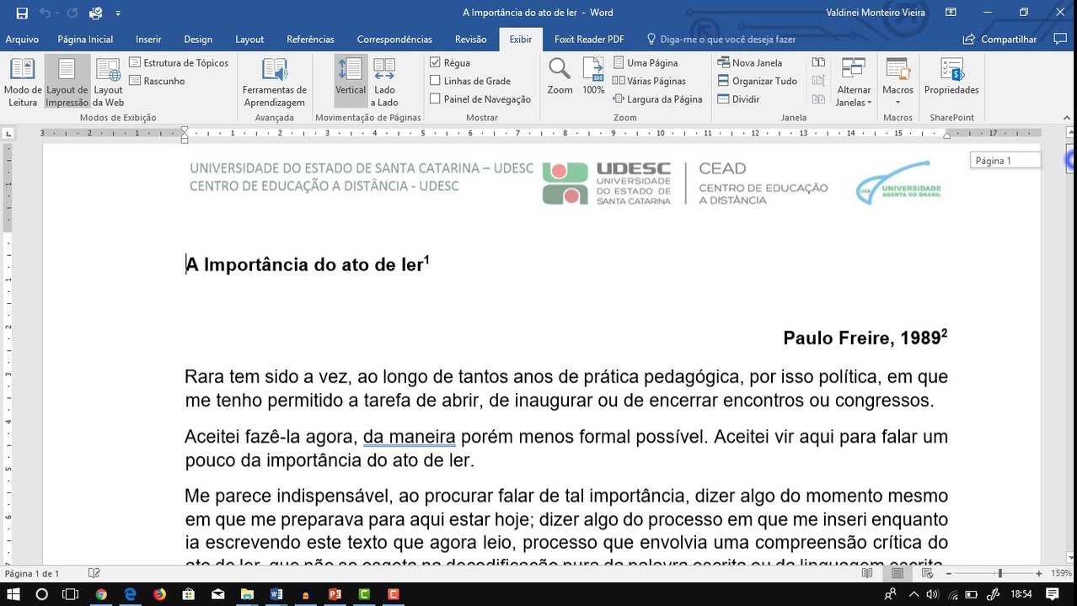Open the Zoom dialog magnifier
Image resolution: width=1077 pixels, height=606 pixels.
point(560,77)
